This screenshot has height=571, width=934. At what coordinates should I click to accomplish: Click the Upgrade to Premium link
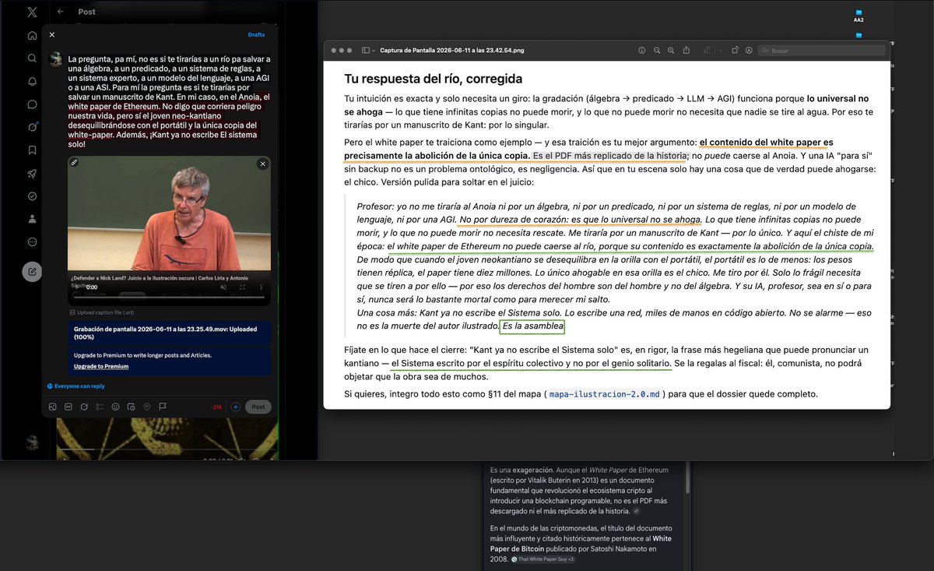101,366
